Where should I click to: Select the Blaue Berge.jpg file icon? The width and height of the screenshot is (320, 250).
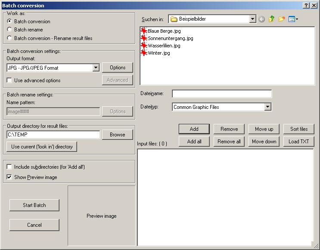click(144, 31)
